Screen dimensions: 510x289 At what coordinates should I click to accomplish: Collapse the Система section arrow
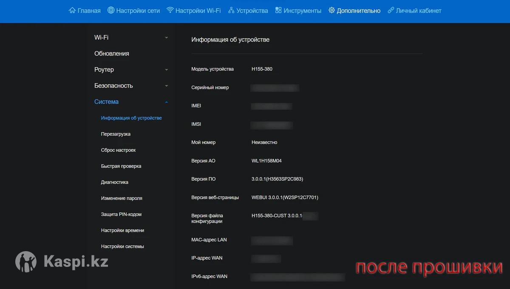[x=167, y=102]
